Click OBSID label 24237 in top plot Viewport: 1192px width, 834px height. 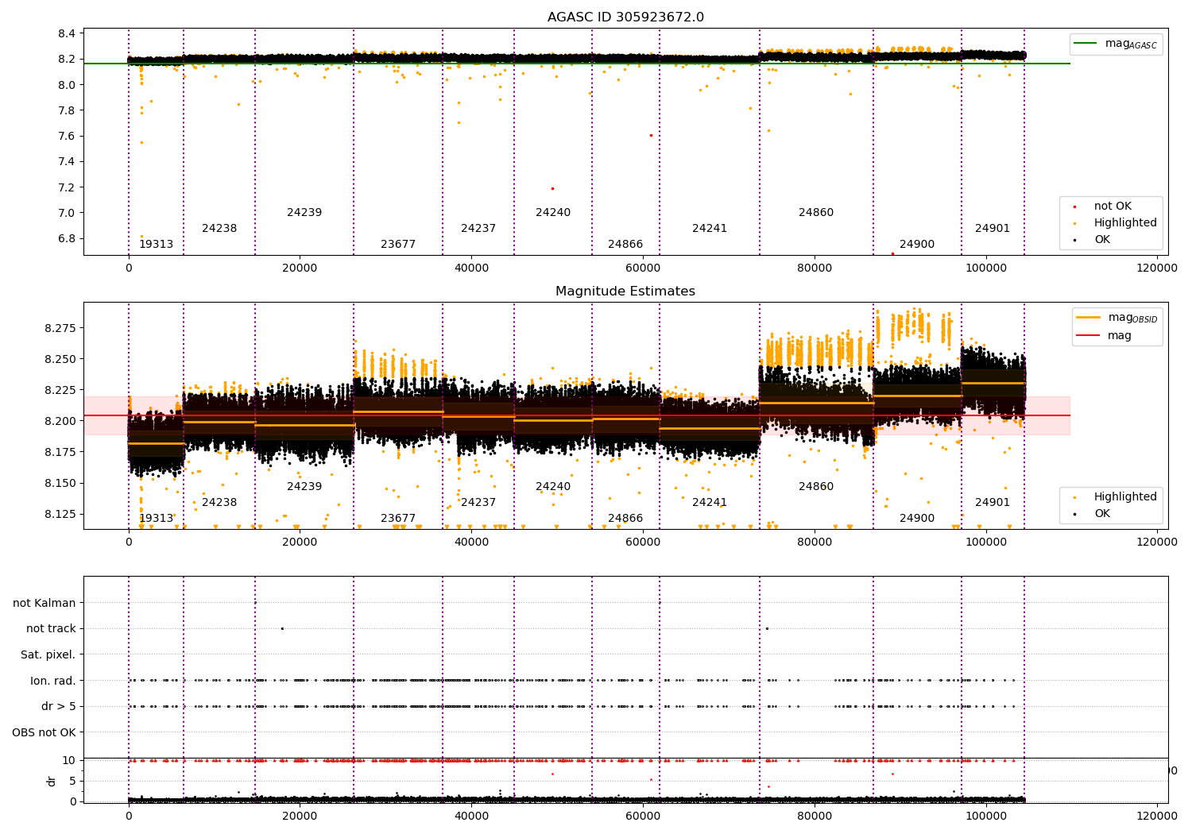click(478, 229)
